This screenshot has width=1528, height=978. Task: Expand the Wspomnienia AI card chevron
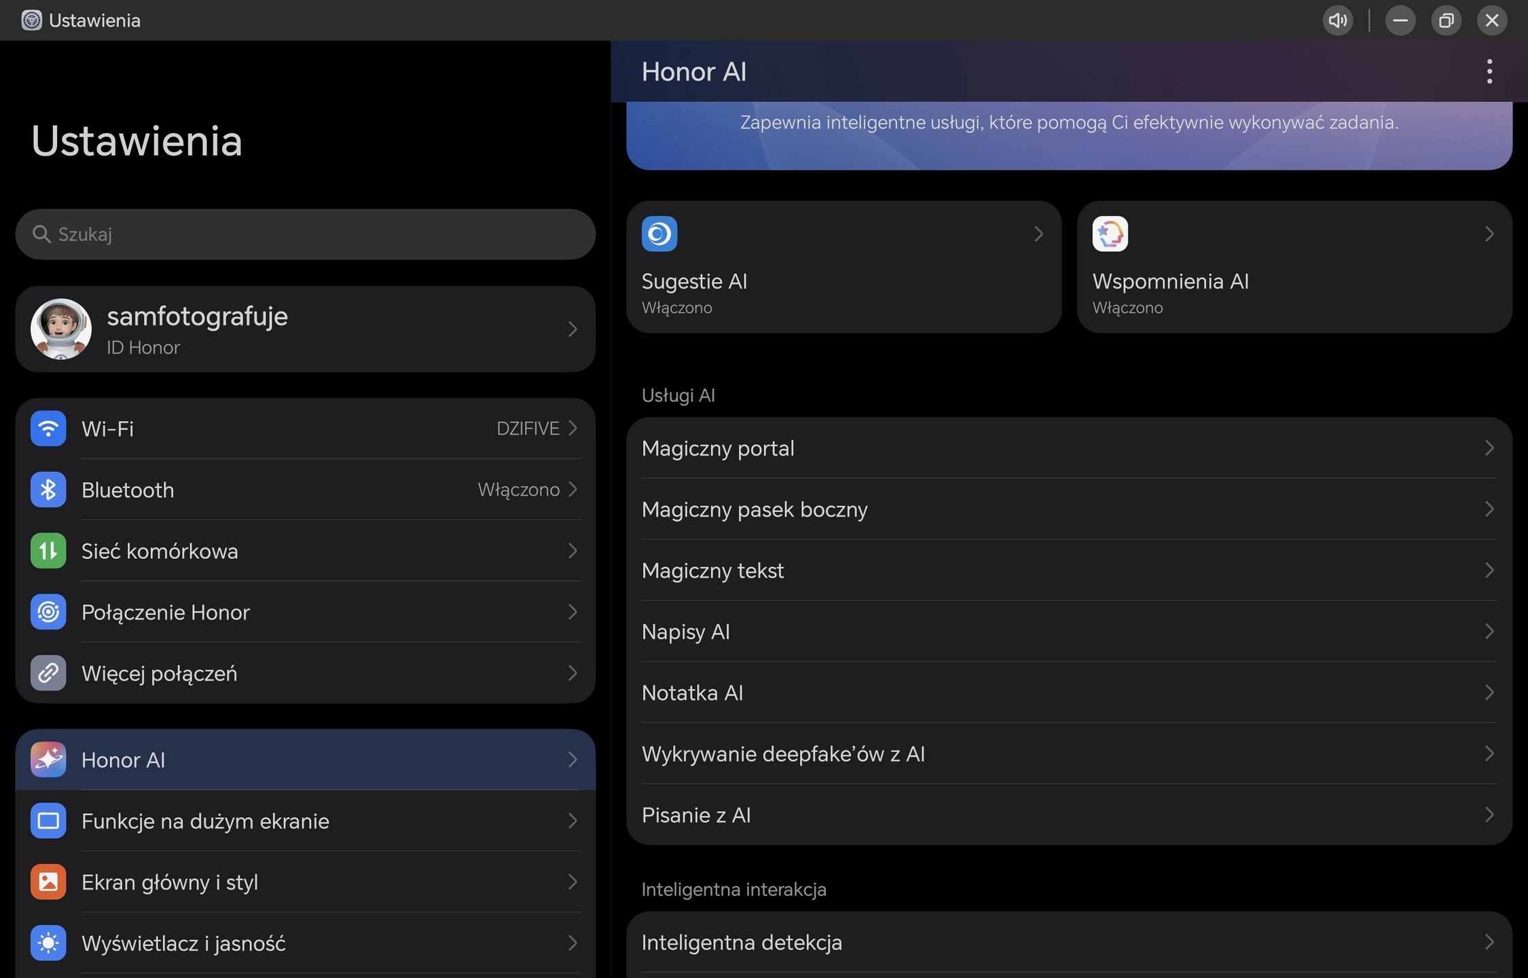click(x=1489, y=234)
